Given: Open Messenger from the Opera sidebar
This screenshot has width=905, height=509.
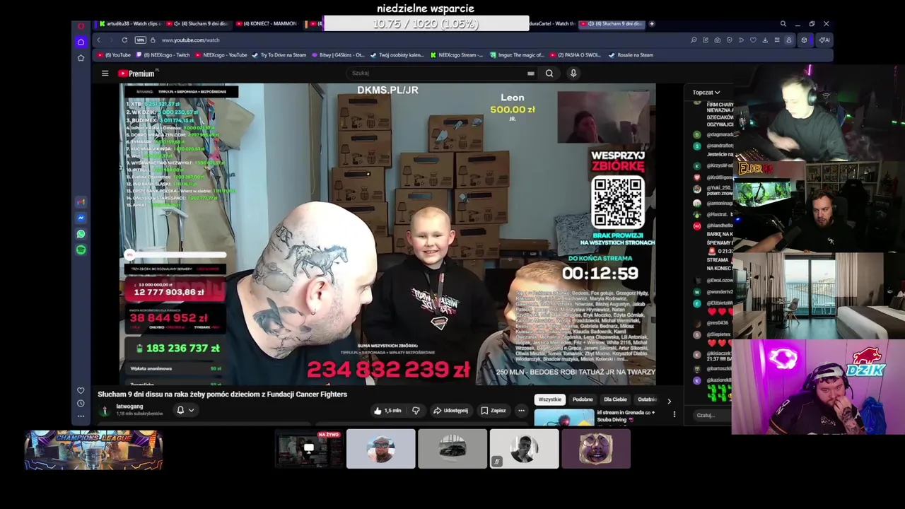Looking at the screenshot, I should click(x=81, y=218).
